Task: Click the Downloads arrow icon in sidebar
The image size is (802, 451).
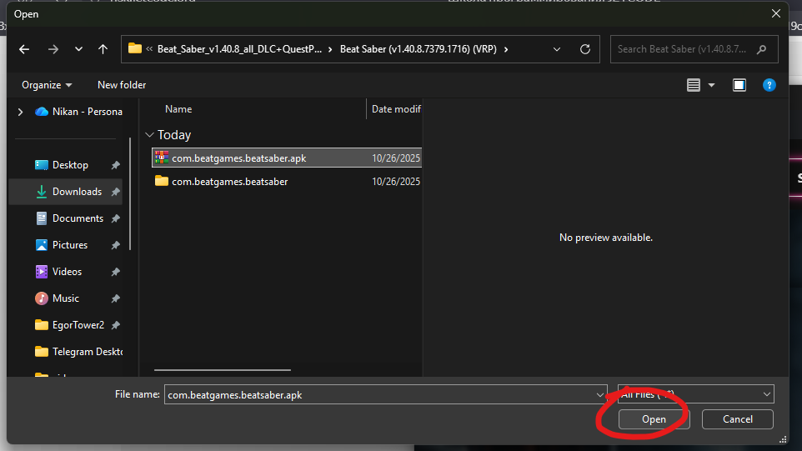Action: pos(42,192)
